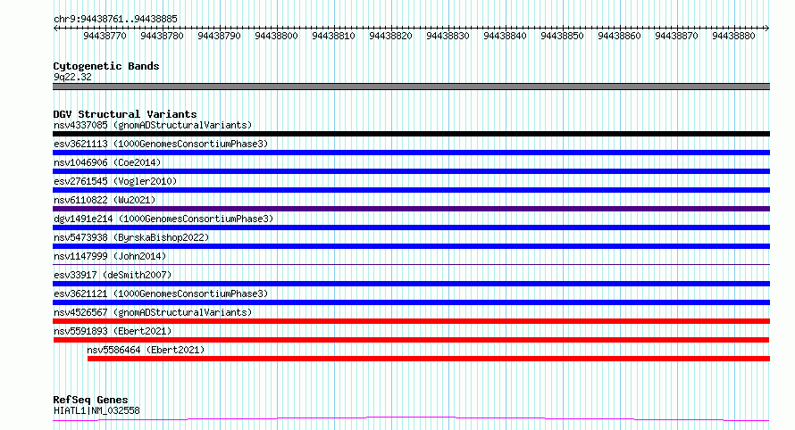Open variant dgv1491e214 label
795x430 pixels.
pyautogui.click(x=163, y=219)
